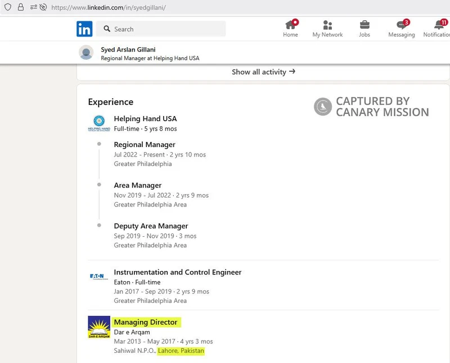Screen dimensions: 450x363
Task: Click the 'Greater Philadelphia' location under Regional Manager
Action: 143,164
